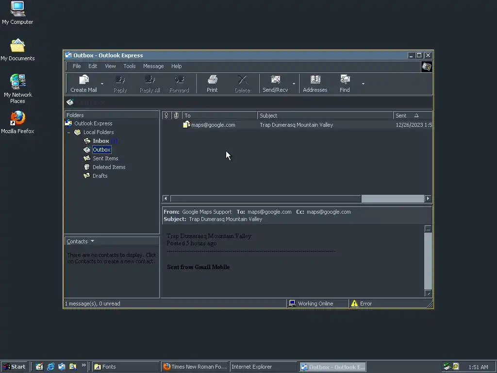
Task: Click the Windows logo throbber icon
Action: coord(426,67)
